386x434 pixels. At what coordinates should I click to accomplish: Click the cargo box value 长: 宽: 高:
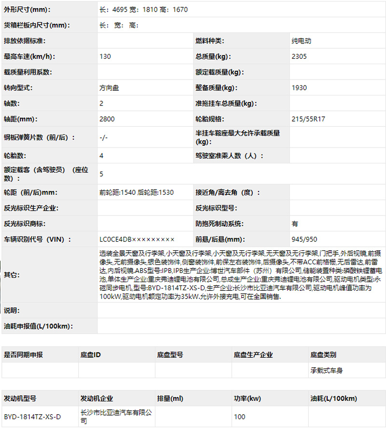click(x=119, y=25)
